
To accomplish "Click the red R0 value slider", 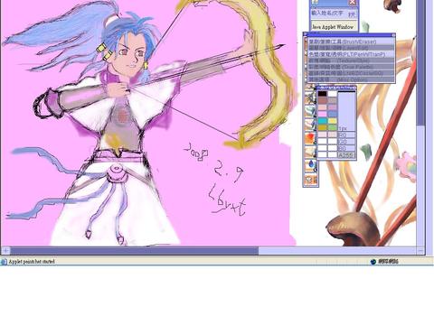I will point(346,135).
